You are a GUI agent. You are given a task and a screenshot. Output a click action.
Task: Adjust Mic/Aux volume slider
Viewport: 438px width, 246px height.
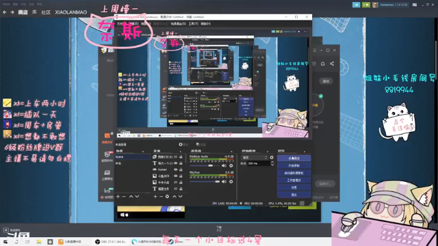(x=205, y=182)
